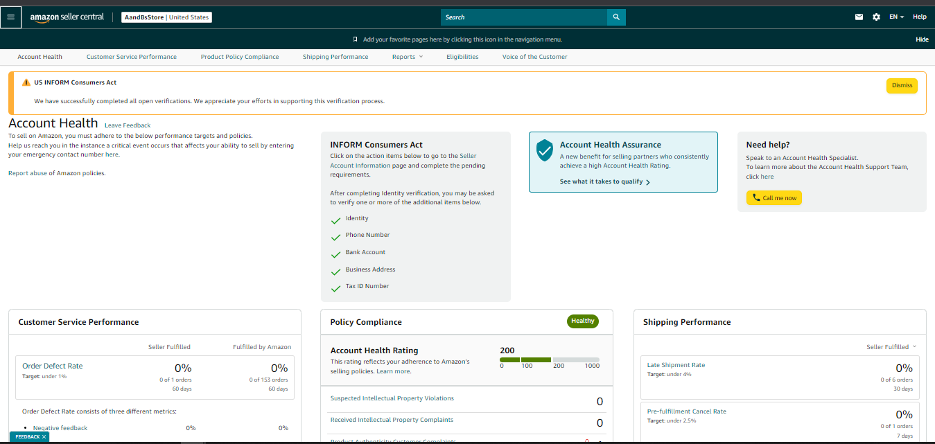Click the Leave Feedback link
The image size is (935, 444).
pyautogui.click(x=128, y=125)
